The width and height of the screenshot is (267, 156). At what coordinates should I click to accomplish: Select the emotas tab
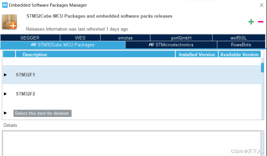[x=125, y=38]
